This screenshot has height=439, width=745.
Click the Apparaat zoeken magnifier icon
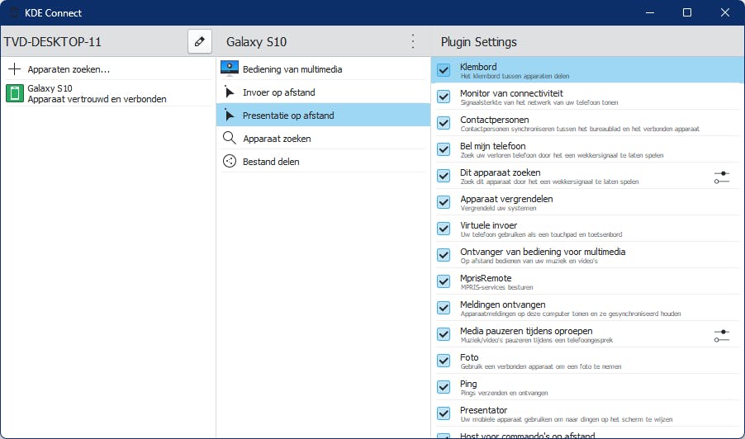click(x=230, y=139)
